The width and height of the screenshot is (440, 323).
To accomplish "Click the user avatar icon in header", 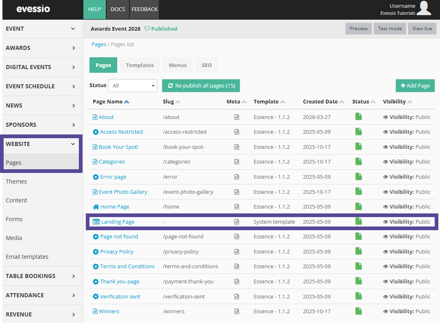I will [424, 9].
